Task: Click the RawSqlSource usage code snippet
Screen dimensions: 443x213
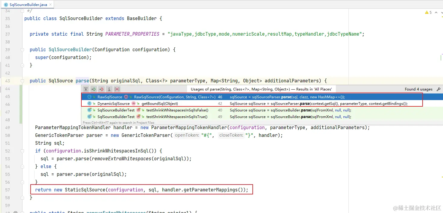Action: (x=287, y=97)
